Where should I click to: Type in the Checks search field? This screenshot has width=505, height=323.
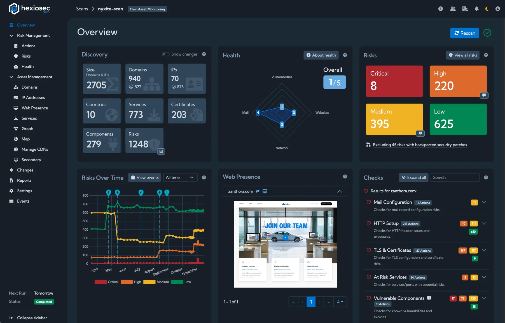click(x=455, y=177)
